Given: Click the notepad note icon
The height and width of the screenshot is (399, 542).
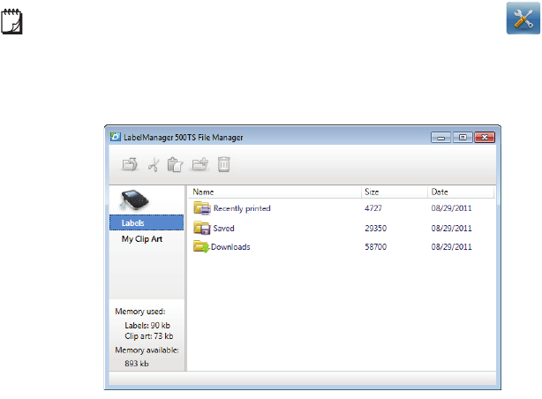Looking at the screenshot, I should point(11,22).
